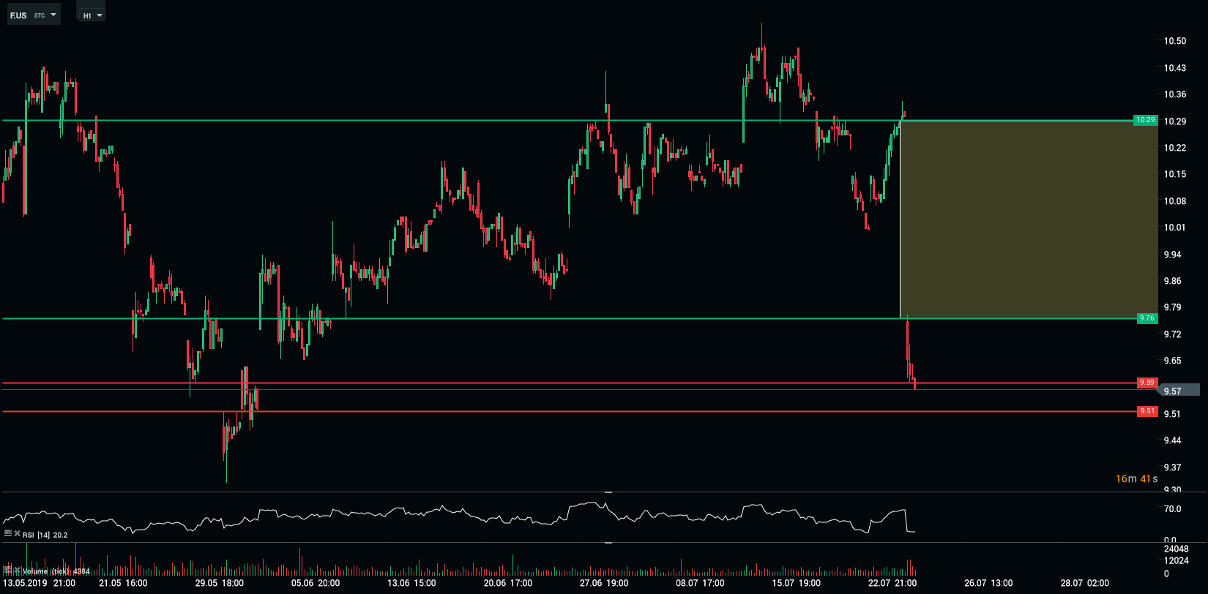Viewport: 1208px width, 594px height.
Task: Click the 10.01 price axis label
Action: pos(1175,228)
